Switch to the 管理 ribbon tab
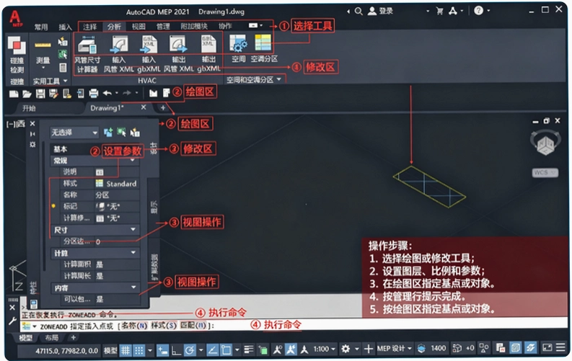 163,26
